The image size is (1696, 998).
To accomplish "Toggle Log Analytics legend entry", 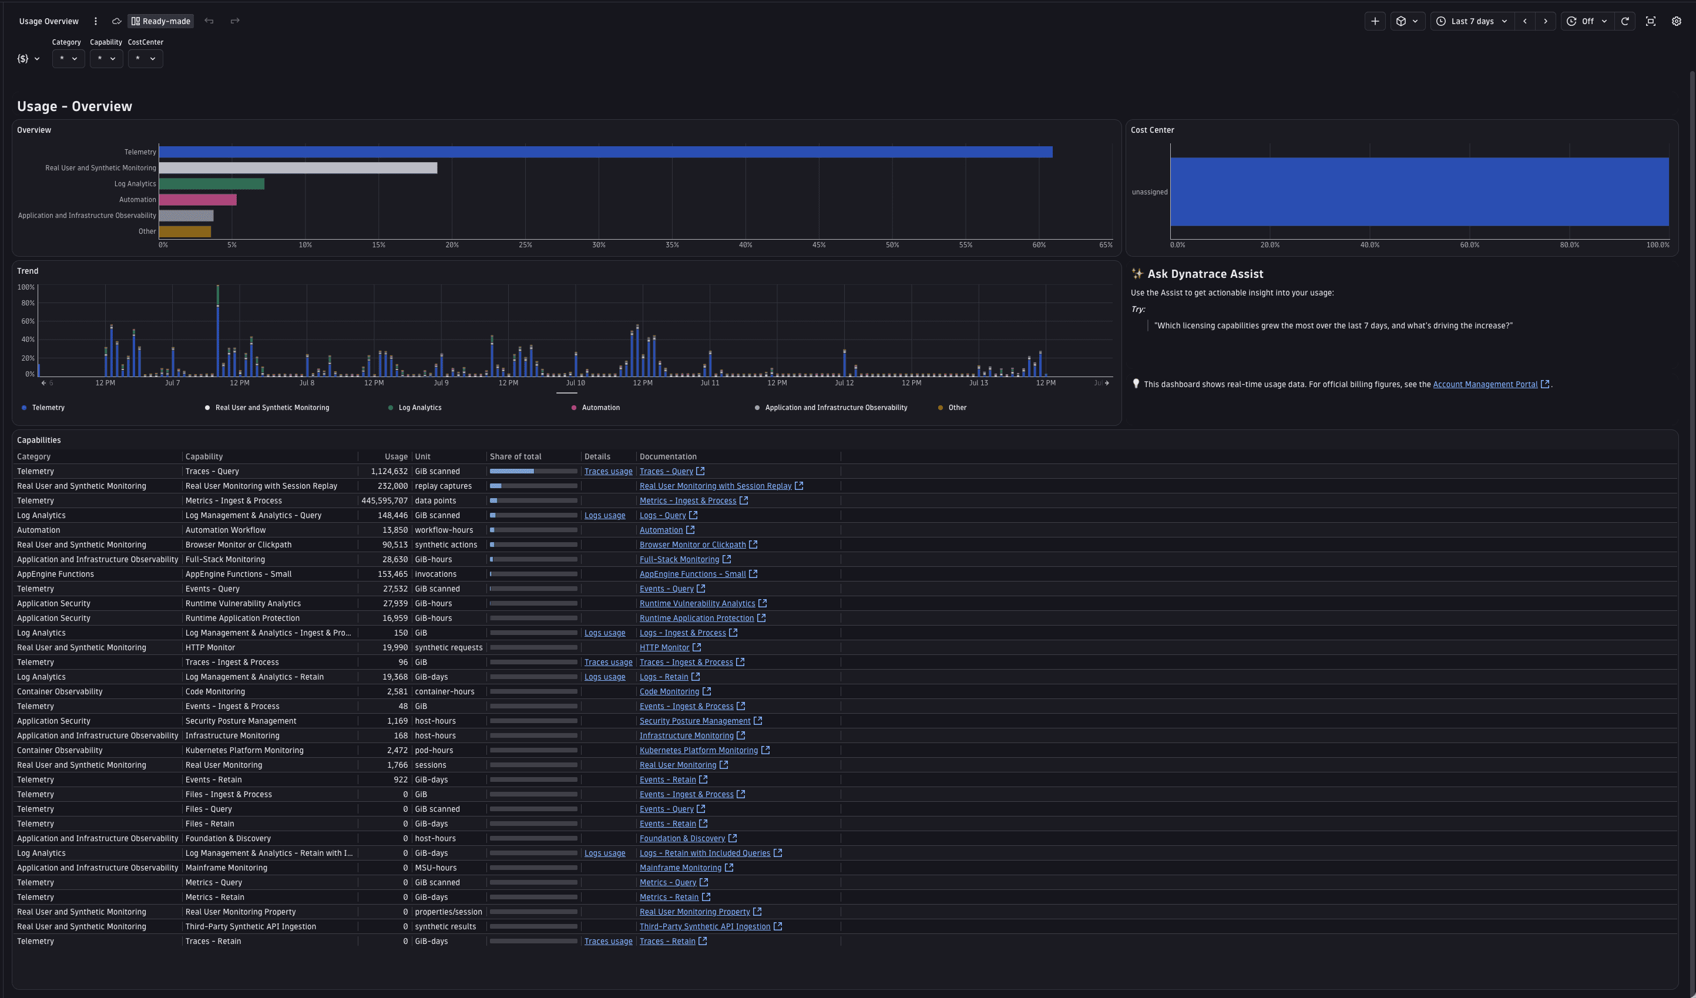I will pyautogui.click(x=415, y=407).
